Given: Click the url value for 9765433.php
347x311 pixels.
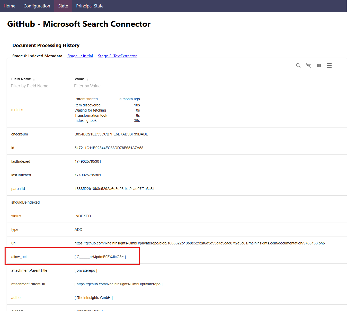Looking at the screenshot, I should [200, 243].
